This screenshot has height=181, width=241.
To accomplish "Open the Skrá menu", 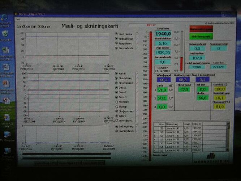I will pos(18,18).
